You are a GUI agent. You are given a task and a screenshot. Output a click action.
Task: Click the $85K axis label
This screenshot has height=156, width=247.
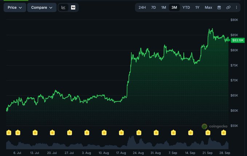coord(234,35)
